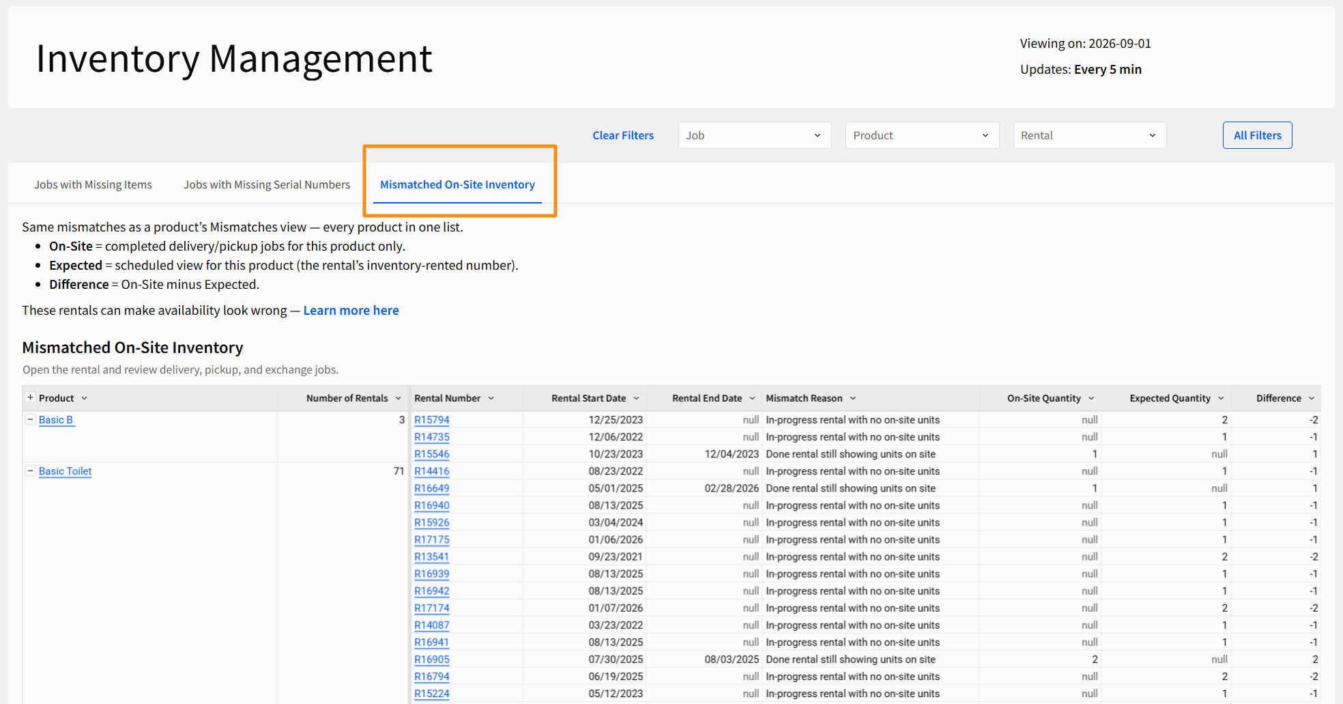This screenshot has height=704, width=1343.
Task: Collapse the Basic Toilet product group
Action: tap(30, 470)
